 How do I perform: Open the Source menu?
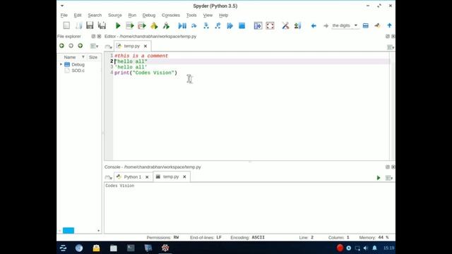pos(115,16)
